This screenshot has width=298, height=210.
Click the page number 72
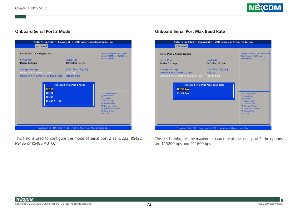pos(149,204)
